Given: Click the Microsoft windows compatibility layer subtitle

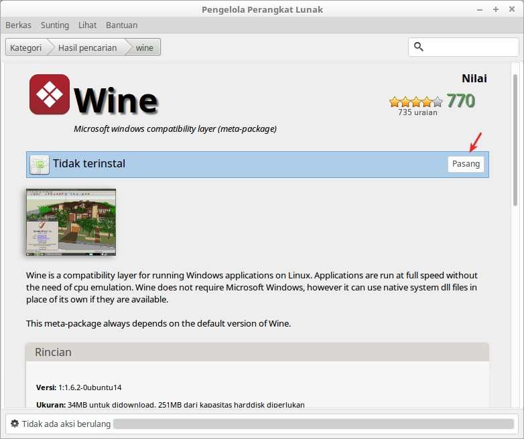Looking at the screenshot, I should [175, 129].
